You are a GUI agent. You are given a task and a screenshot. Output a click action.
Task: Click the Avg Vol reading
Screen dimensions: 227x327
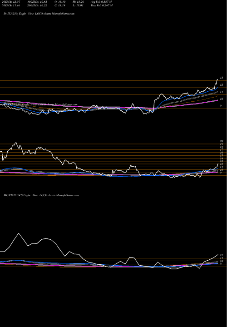[101, 1]
